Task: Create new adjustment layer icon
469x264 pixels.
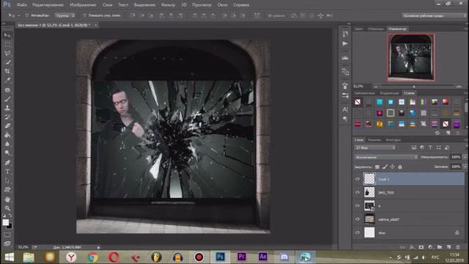Action: click(x=430, y=247)
